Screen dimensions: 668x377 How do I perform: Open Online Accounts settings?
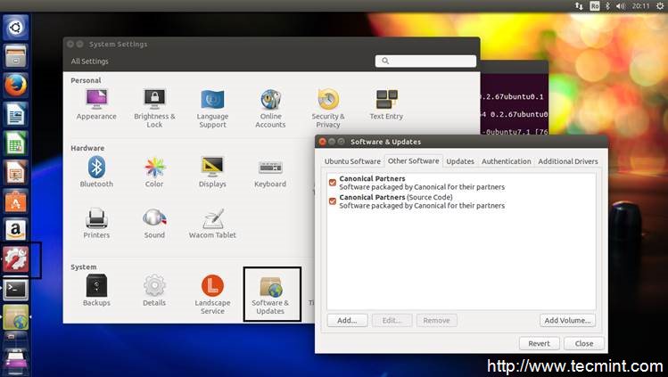click(x=270, y=108)
